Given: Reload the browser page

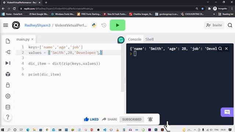Looking at the screenshot, I should pyautogui.click(x=14, y=9).
